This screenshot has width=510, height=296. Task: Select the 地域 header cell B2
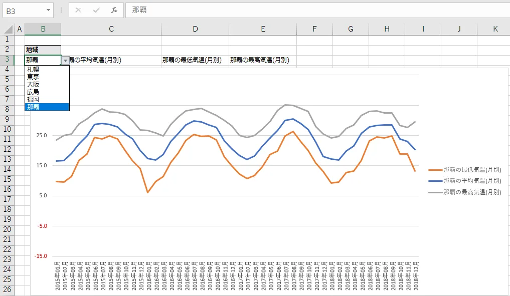(x=43, y=50)
